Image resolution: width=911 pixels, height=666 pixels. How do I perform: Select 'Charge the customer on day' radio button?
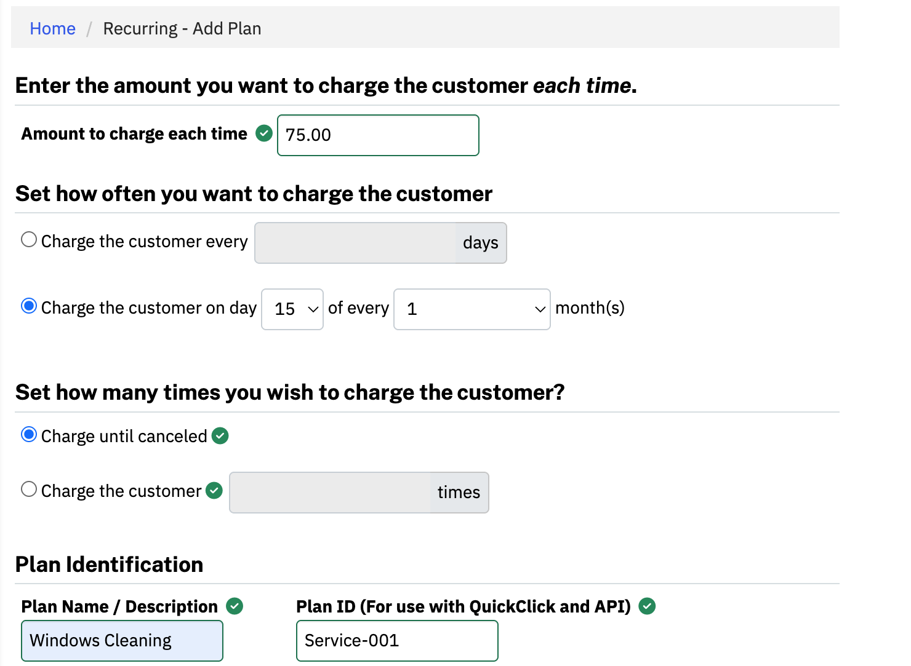pyautogui.click(x=29, y=306)
